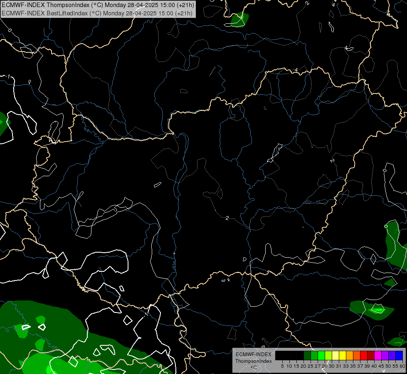Click the legend tick value '5'
The height and width of the screenshot is (374, 407).
click(x=282, y=366)
